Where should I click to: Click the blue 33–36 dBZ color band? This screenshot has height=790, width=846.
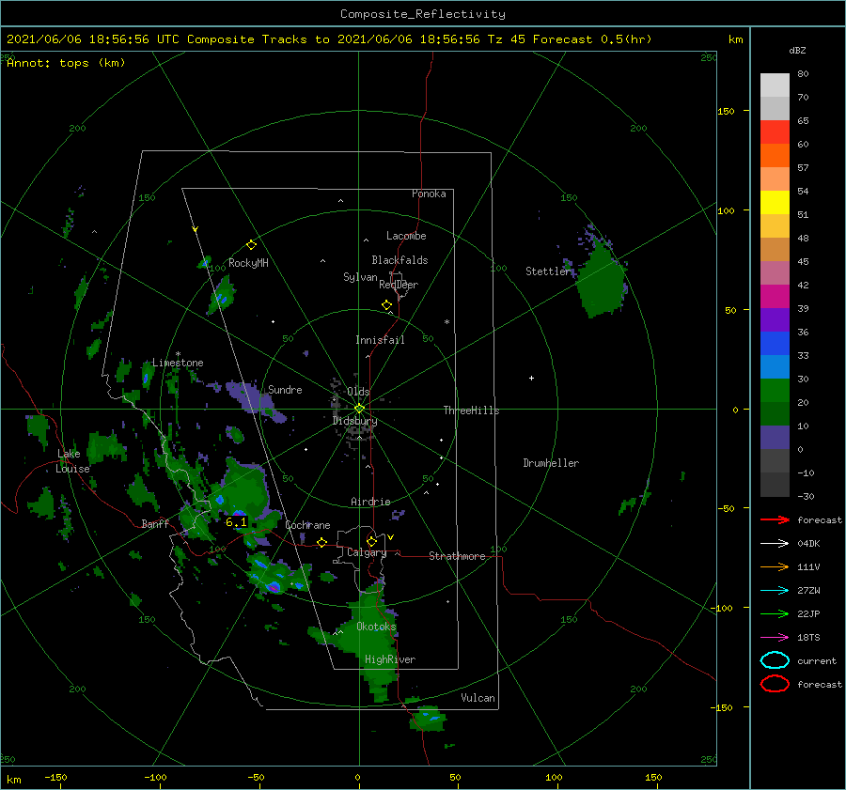pos(775,343)
